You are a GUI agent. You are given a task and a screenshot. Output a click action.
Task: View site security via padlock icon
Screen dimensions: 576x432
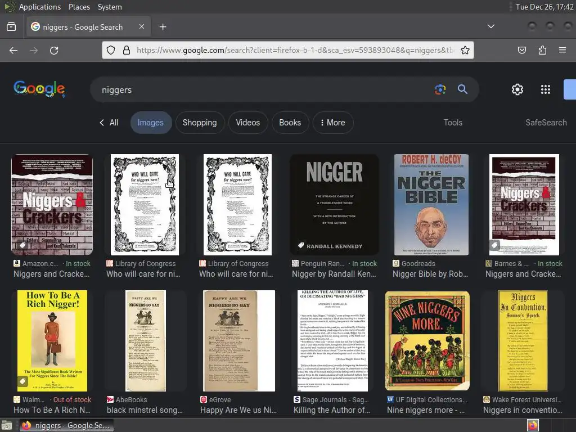(127, 50)
